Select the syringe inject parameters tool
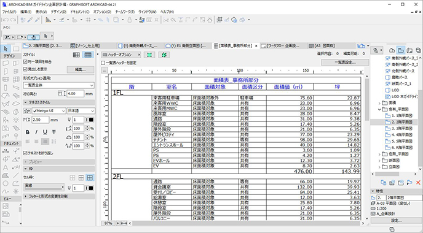The height and width of the screenshot is (233, 423). click(38, 20)
